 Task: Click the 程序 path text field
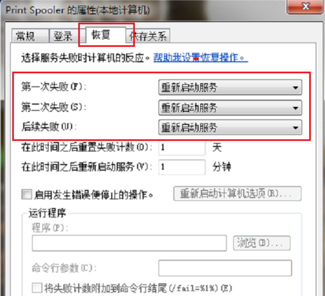pyautogui.click(x=129, y=243)
